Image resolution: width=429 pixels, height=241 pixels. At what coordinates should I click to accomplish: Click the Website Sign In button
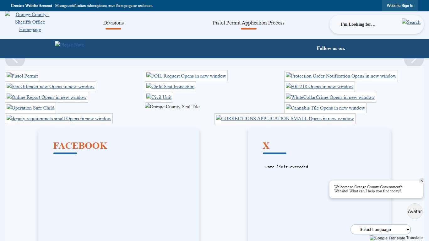(x=400, y=6)
